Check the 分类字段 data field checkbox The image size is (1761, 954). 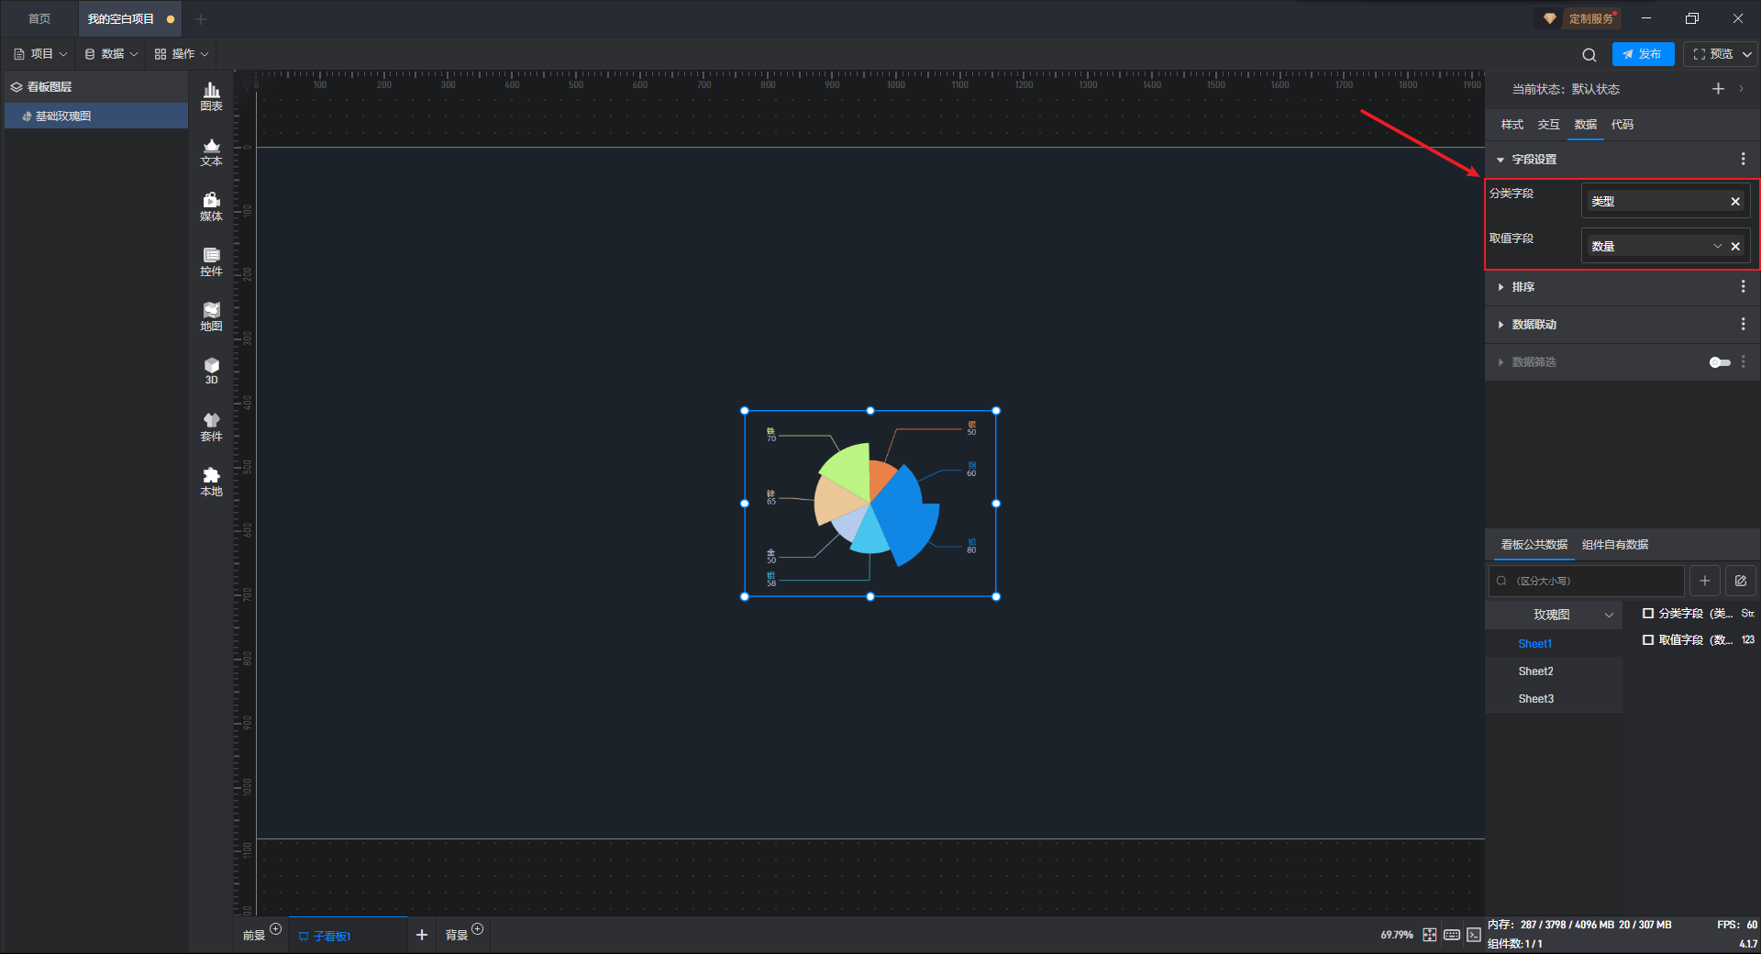point(1648,614)
